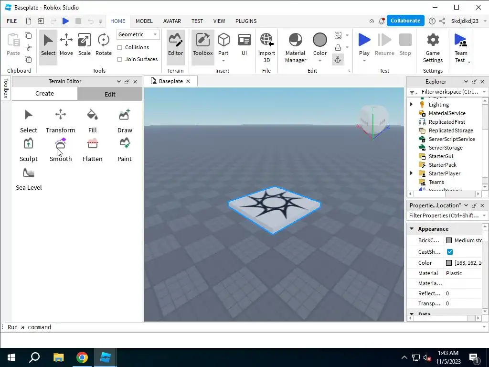Activate the Rotate tool
The width and height of the screenshot is (489, 367).
(103, 45)
